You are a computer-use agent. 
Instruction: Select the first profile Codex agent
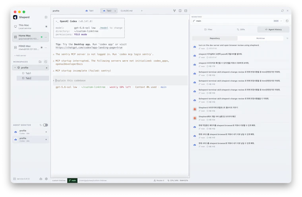point(31,132)
